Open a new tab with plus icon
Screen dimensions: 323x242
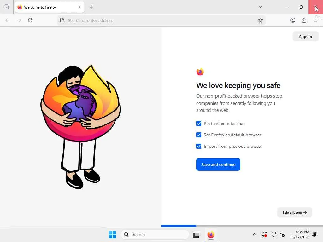coord(91,7)
